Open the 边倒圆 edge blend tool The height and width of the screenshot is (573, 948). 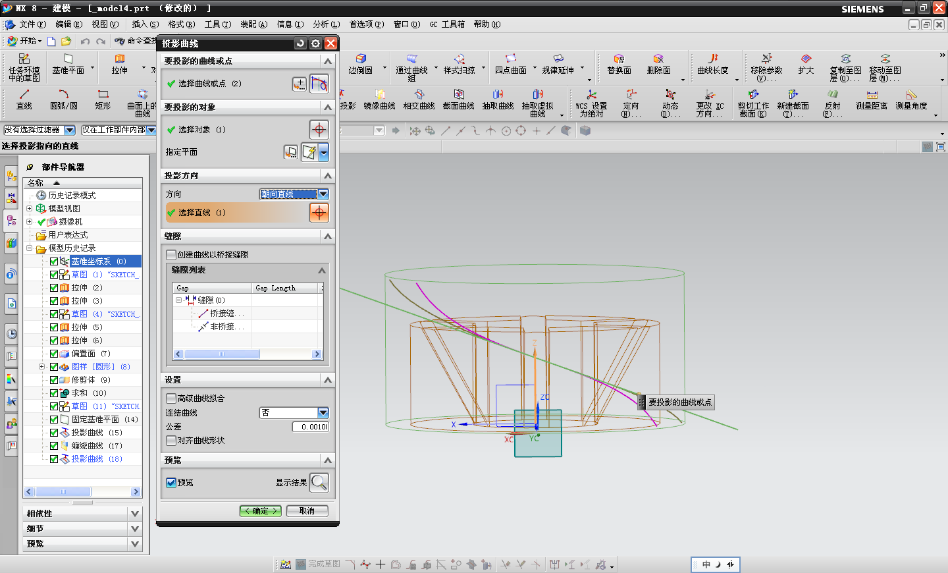click(361, 65)
